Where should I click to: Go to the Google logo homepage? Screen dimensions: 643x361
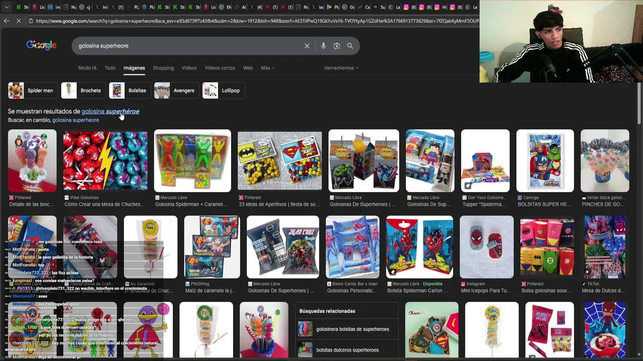point(41,45)
